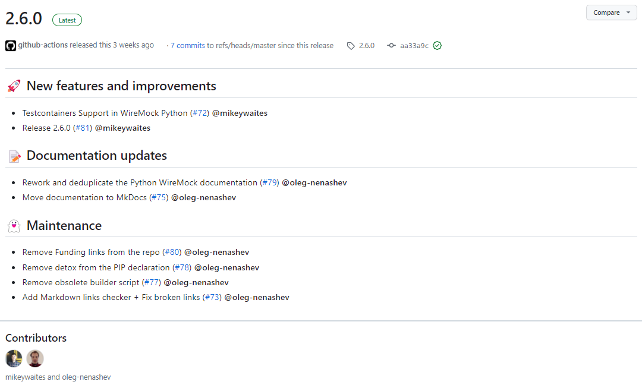Open pull request #78
Image resolution: width=642 pixels, height=388 pixels.
click(x=182, y=267)
